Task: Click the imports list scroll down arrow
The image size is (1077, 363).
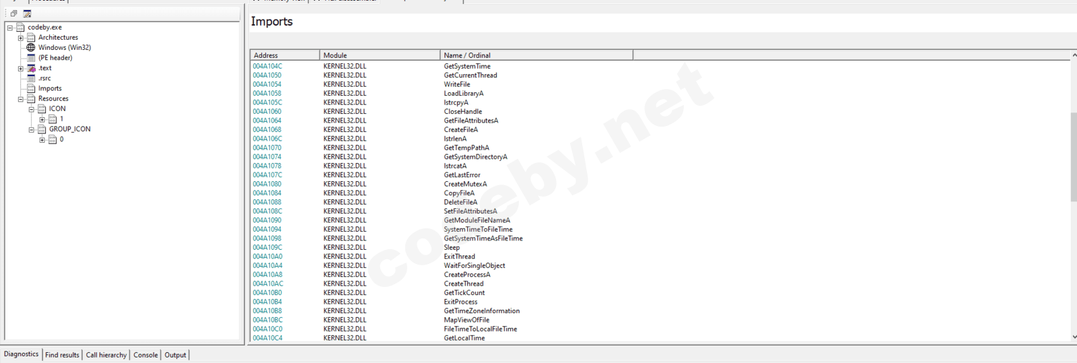Action: 1074,337
